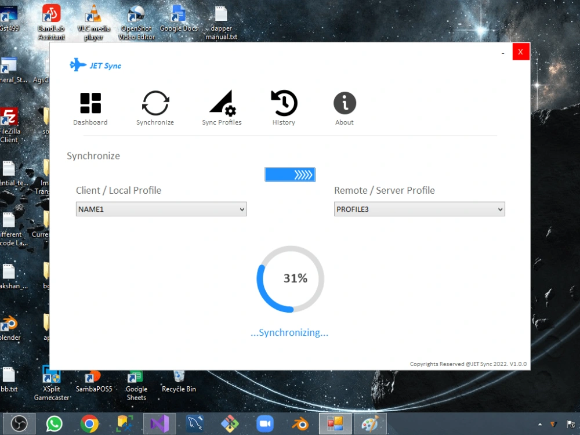Open Visual Studio from the taskbar
Screen dimensions: 580x435
click(x=159, y=423)
